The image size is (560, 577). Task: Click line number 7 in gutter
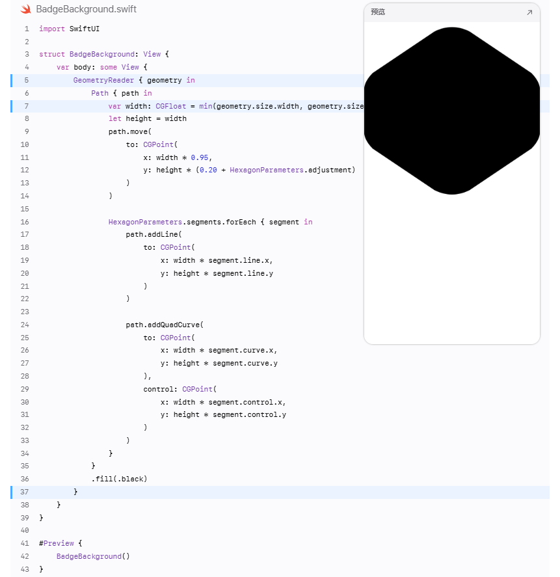coord(27,106)
